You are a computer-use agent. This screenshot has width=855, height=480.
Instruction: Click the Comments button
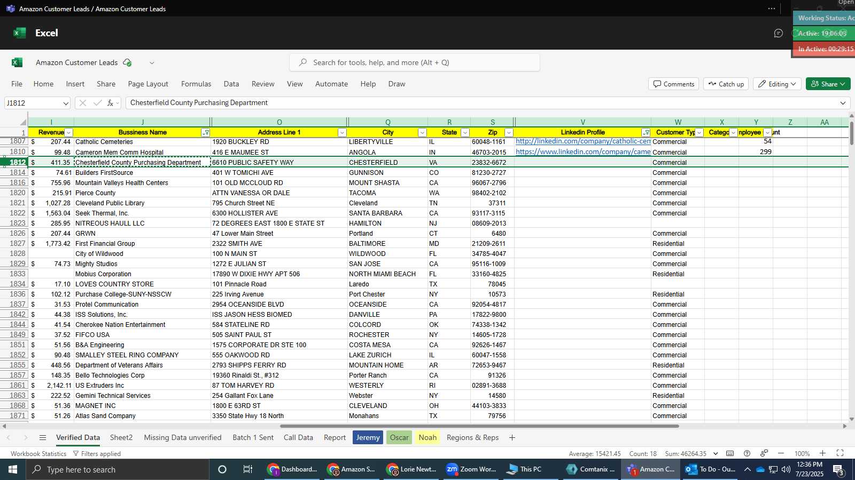click(674, 84)
